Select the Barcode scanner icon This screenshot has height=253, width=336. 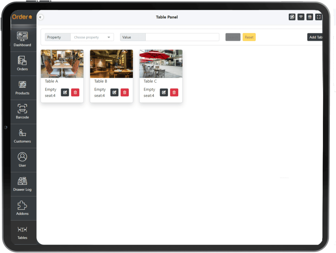point(22,109)
